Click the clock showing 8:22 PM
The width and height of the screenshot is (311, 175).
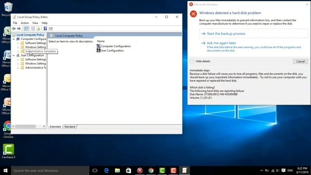[302, 170]
